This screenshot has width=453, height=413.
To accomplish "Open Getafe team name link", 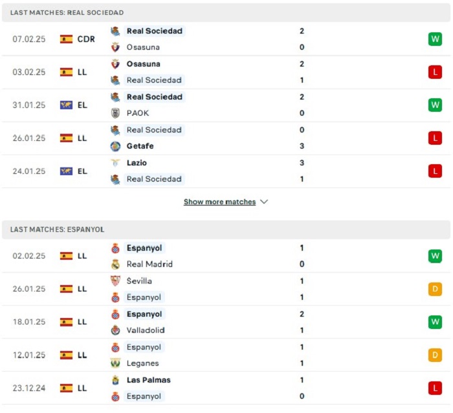I will (140, 146).
